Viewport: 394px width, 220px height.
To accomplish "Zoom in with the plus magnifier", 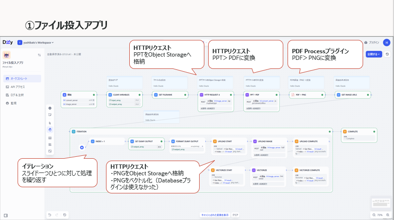I will click(388, 215).
